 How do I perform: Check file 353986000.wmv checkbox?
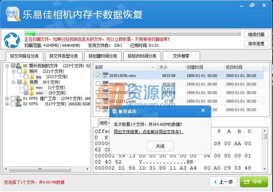[98, 84]
